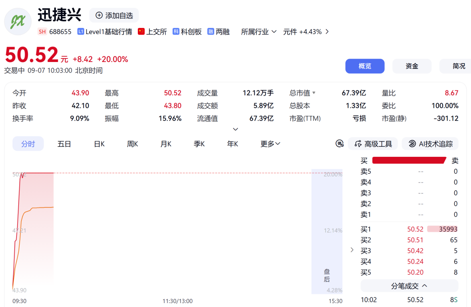Click the 成交量 value 12.12万手
Screen dimensions: 471x307
click(x=258, y=93)
